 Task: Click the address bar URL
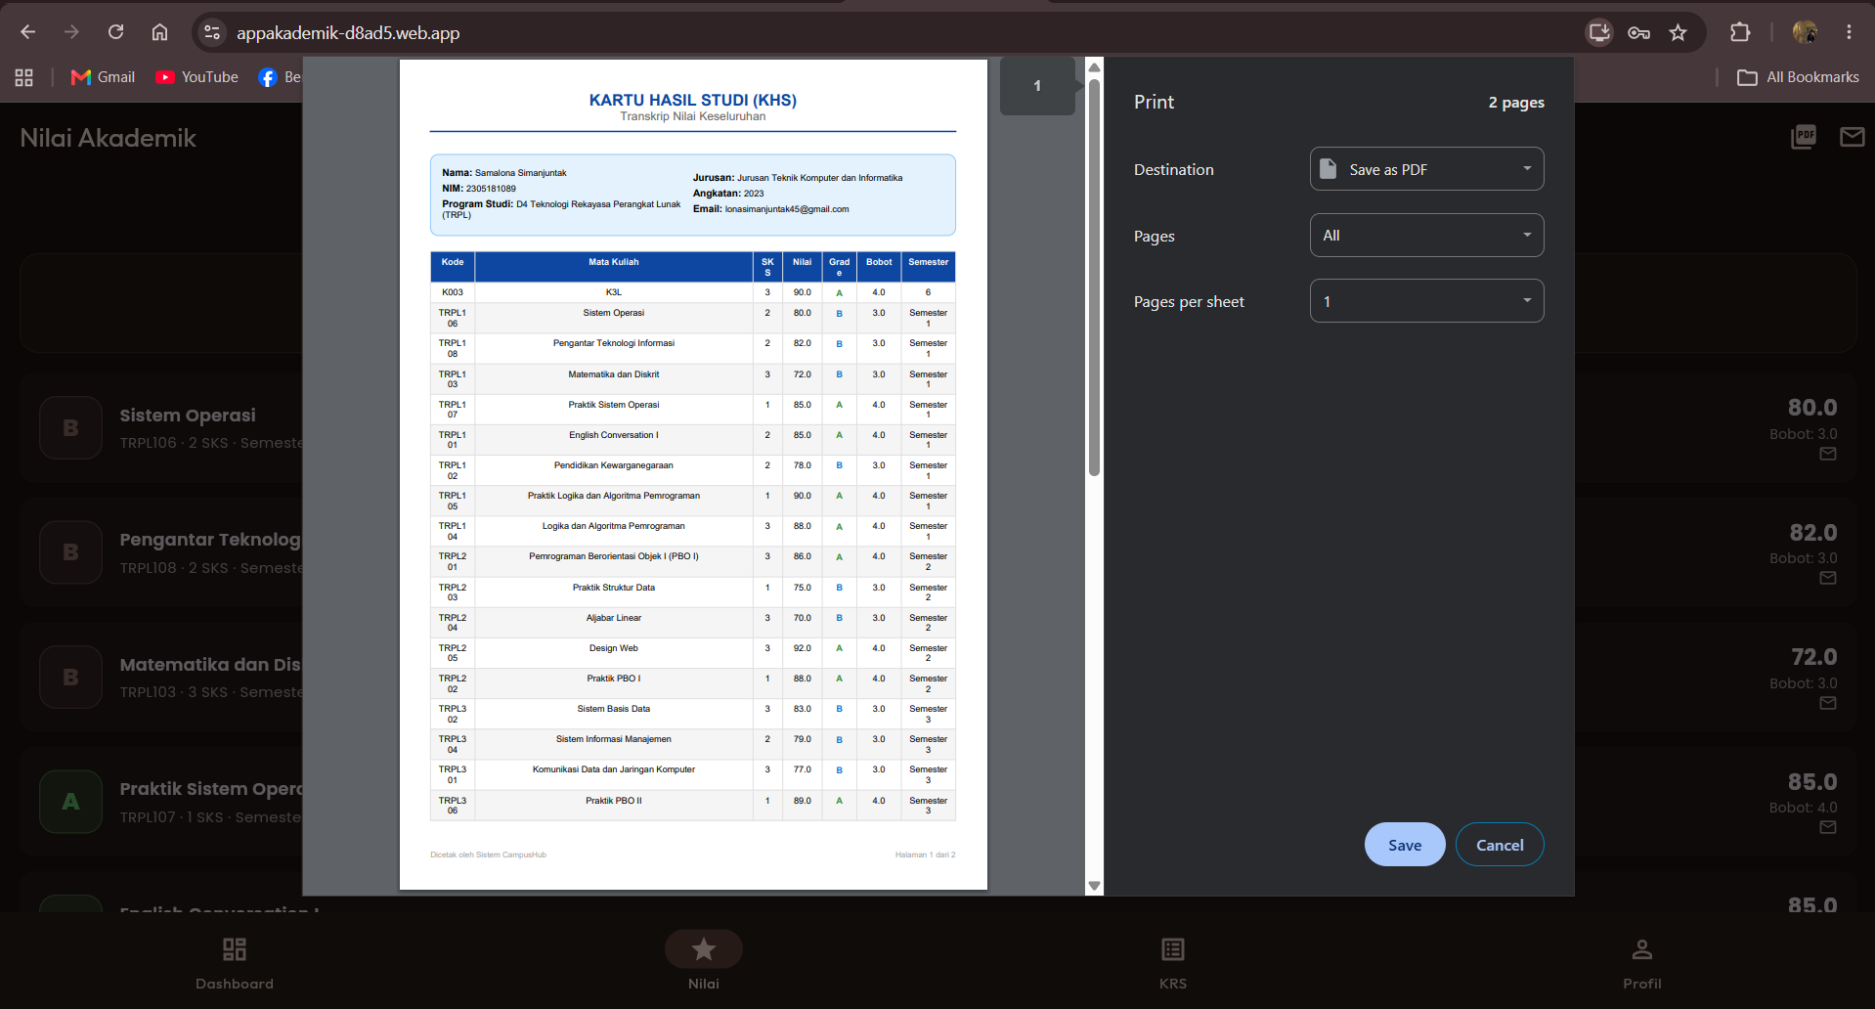[x=348, y=32]
